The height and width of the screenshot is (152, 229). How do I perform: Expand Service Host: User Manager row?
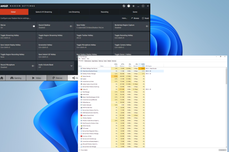[x=79, y=147]
